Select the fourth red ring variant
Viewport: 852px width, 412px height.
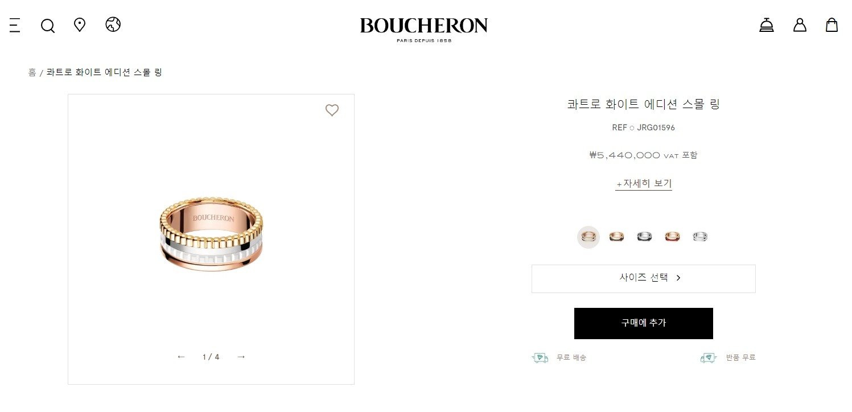[672, 237]
